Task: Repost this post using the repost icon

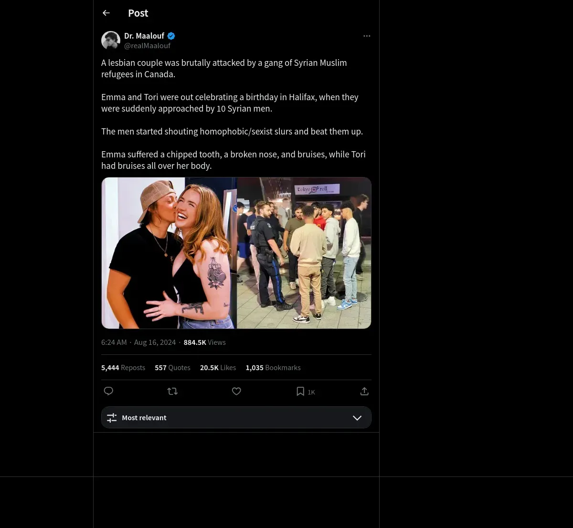Action: [172, 391]
